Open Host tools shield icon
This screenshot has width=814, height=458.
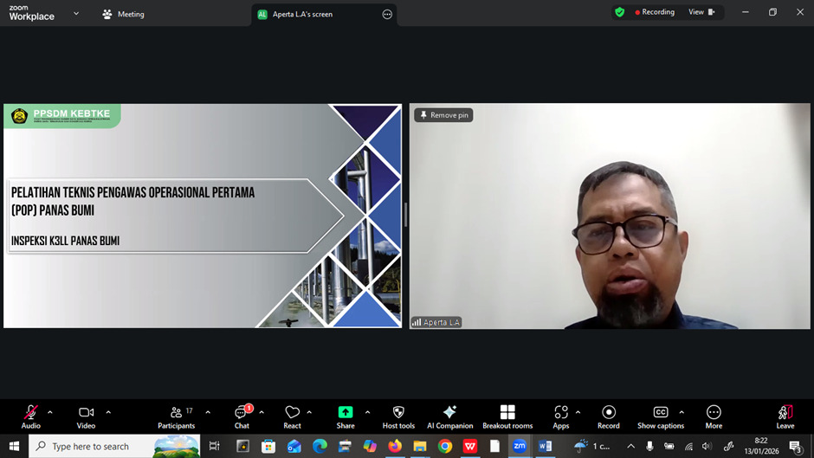pos(398,416)
